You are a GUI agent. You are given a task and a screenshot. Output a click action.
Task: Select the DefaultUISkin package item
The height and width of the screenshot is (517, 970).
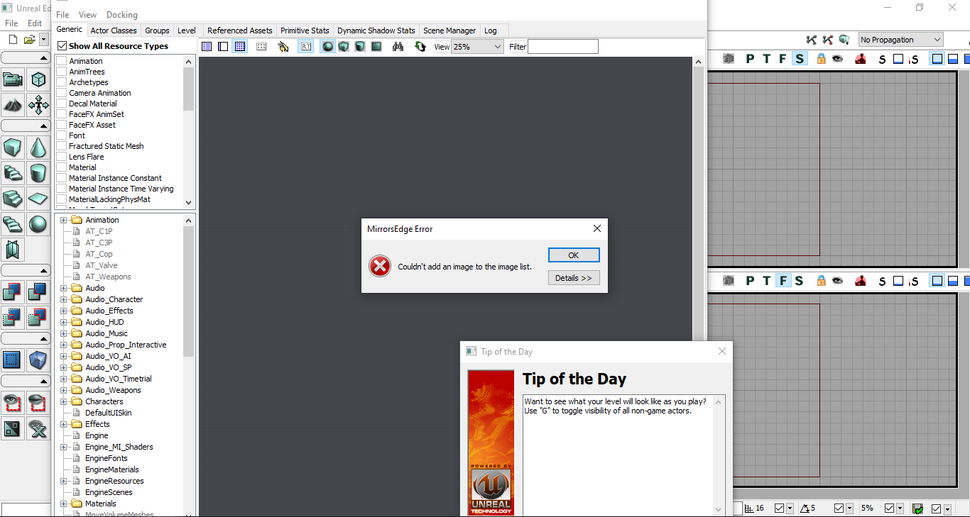tap(108, 413)
